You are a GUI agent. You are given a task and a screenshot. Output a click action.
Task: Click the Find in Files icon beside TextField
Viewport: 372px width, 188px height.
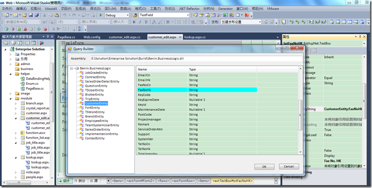135,15
